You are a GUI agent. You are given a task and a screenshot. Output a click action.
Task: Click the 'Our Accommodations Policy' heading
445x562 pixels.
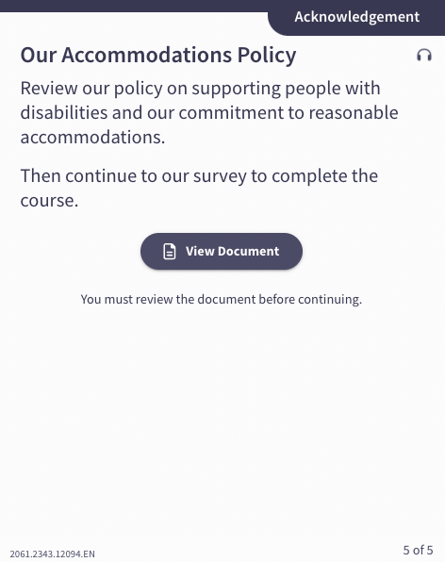click(x=158, y=56)
